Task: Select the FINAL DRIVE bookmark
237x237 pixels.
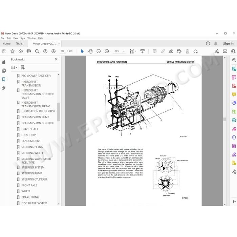Action: coord(29,135)
